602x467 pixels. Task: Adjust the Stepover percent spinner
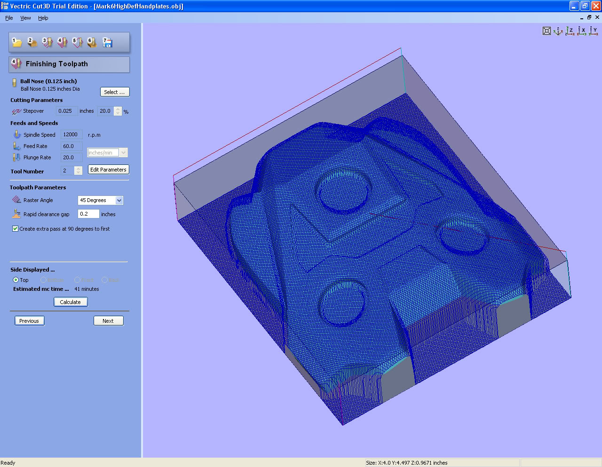118,111
